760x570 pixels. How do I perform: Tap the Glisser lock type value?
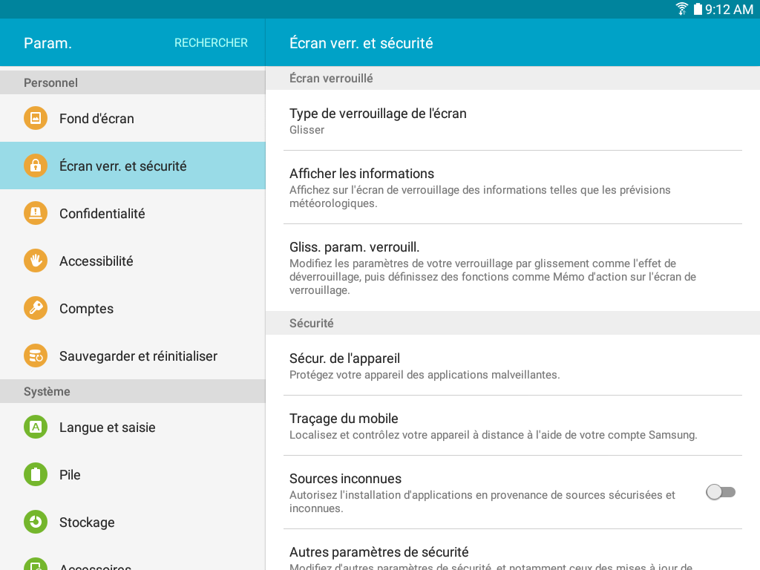tap(307, 130)
